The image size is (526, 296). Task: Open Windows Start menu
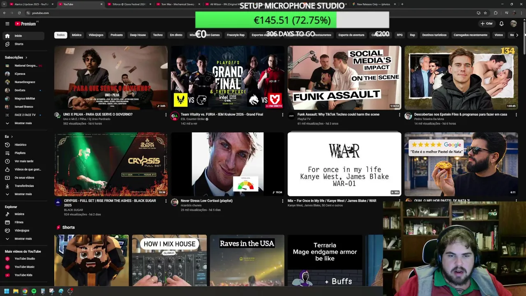pos(6,291)
